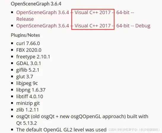Click the giflib 5.2.1 list item
The height and width of the screenshot is (133, 162).
click(x=28, y=70)
